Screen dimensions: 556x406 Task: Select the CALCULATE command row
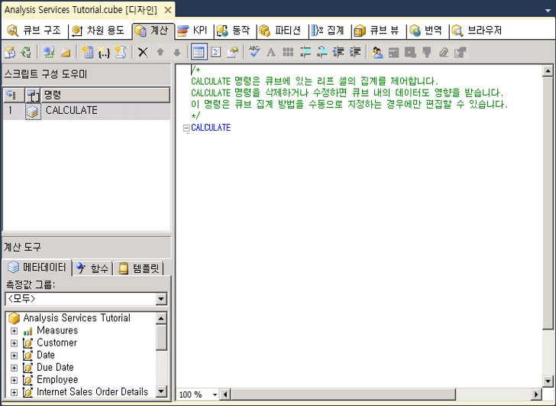pos(86,110)
